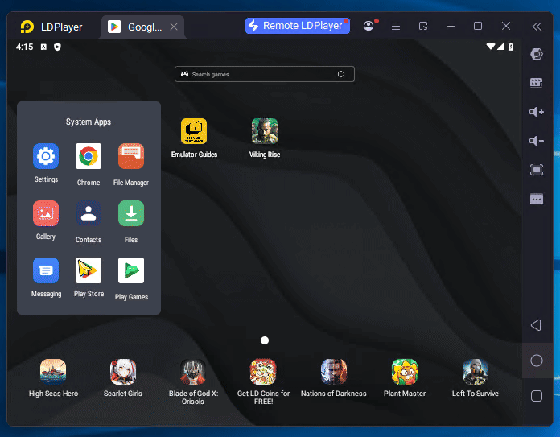Viewport: 560px width, 437px height.
Task: Switch to the LDPlayer home tab
Action: (51, 27)
